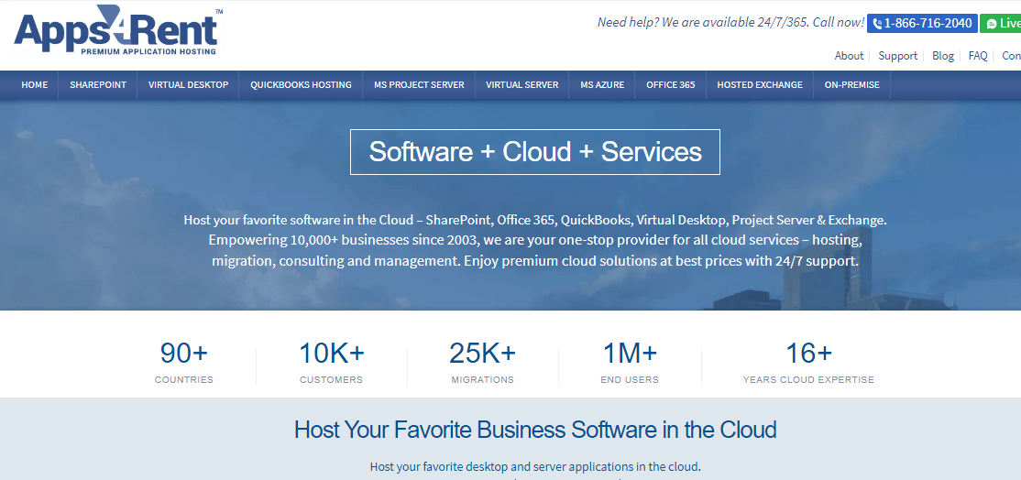Select QUICKBOOKS HOSTING in the navigation bar
Viewport: 1021px width, 480px height.
point(301,85)
